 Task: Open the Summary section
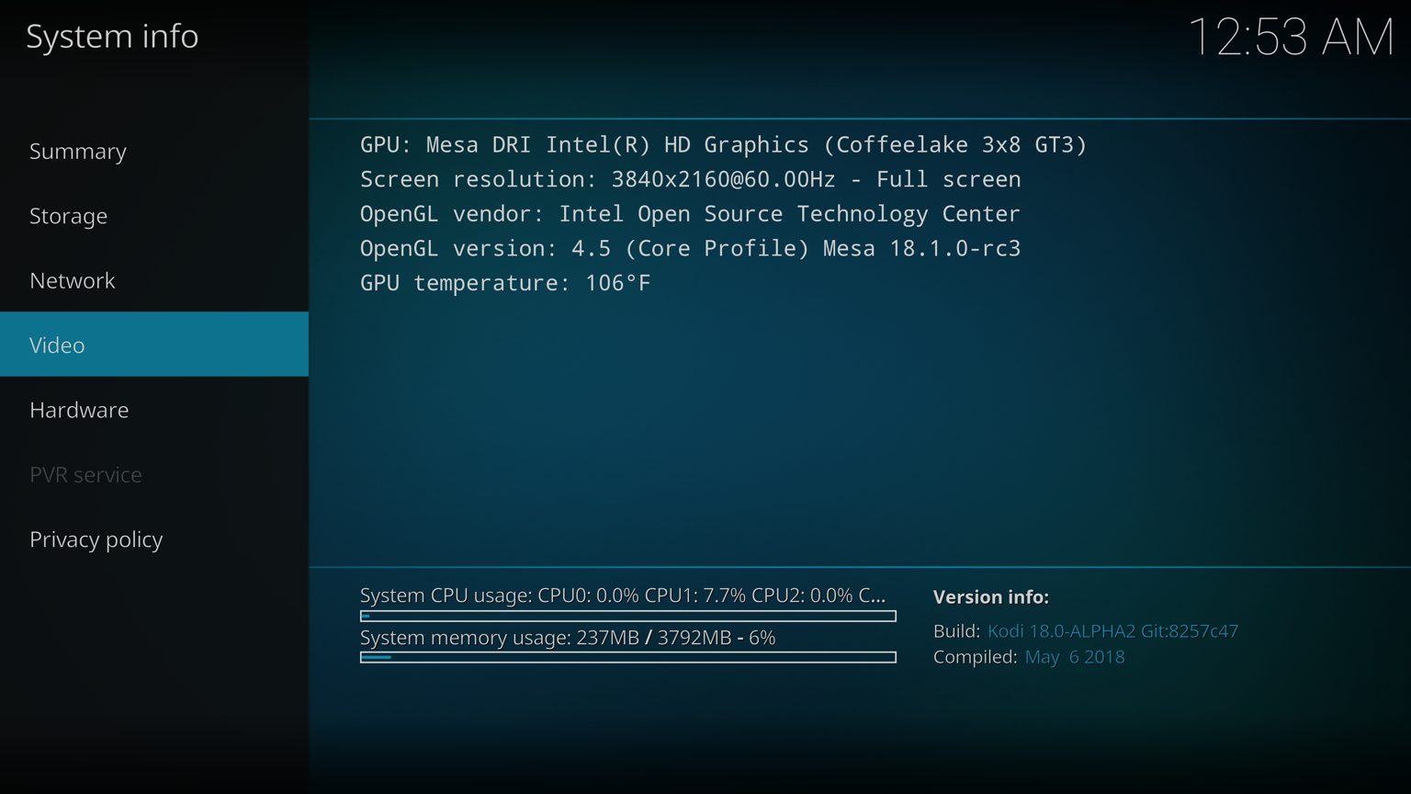[x=78, y=151]
